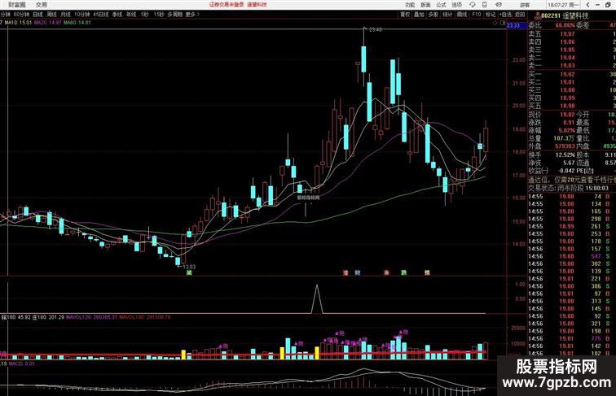Click the phone icon in title bar

tap(484, 5)
